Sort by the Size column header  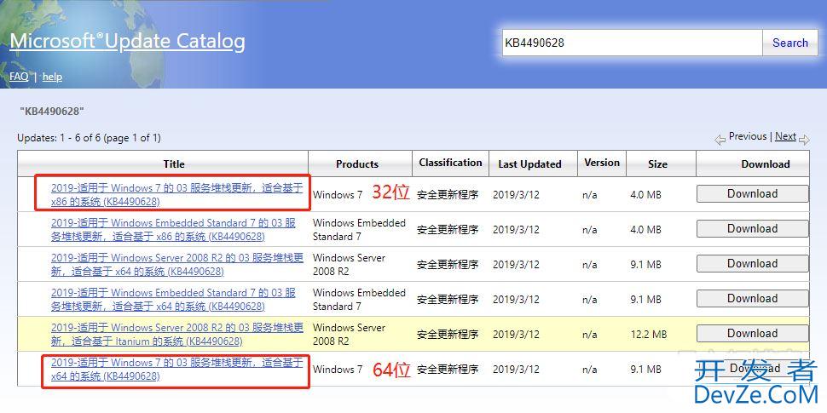click(657, 163)
